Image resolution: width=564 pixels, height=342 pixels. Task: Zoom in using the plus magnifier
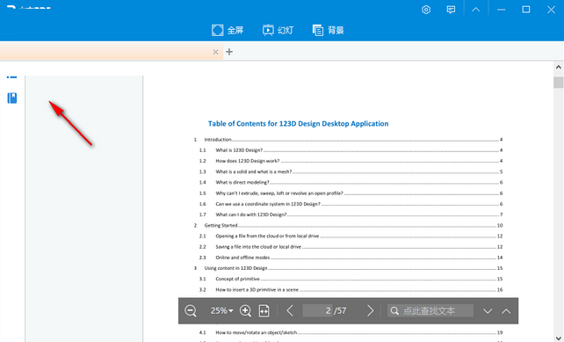click(245, 310)
